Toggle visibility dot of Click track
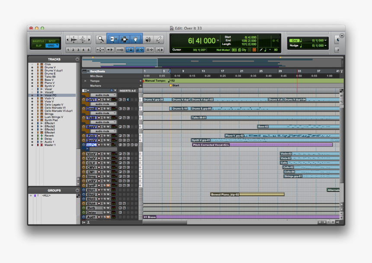 point(32,64)
